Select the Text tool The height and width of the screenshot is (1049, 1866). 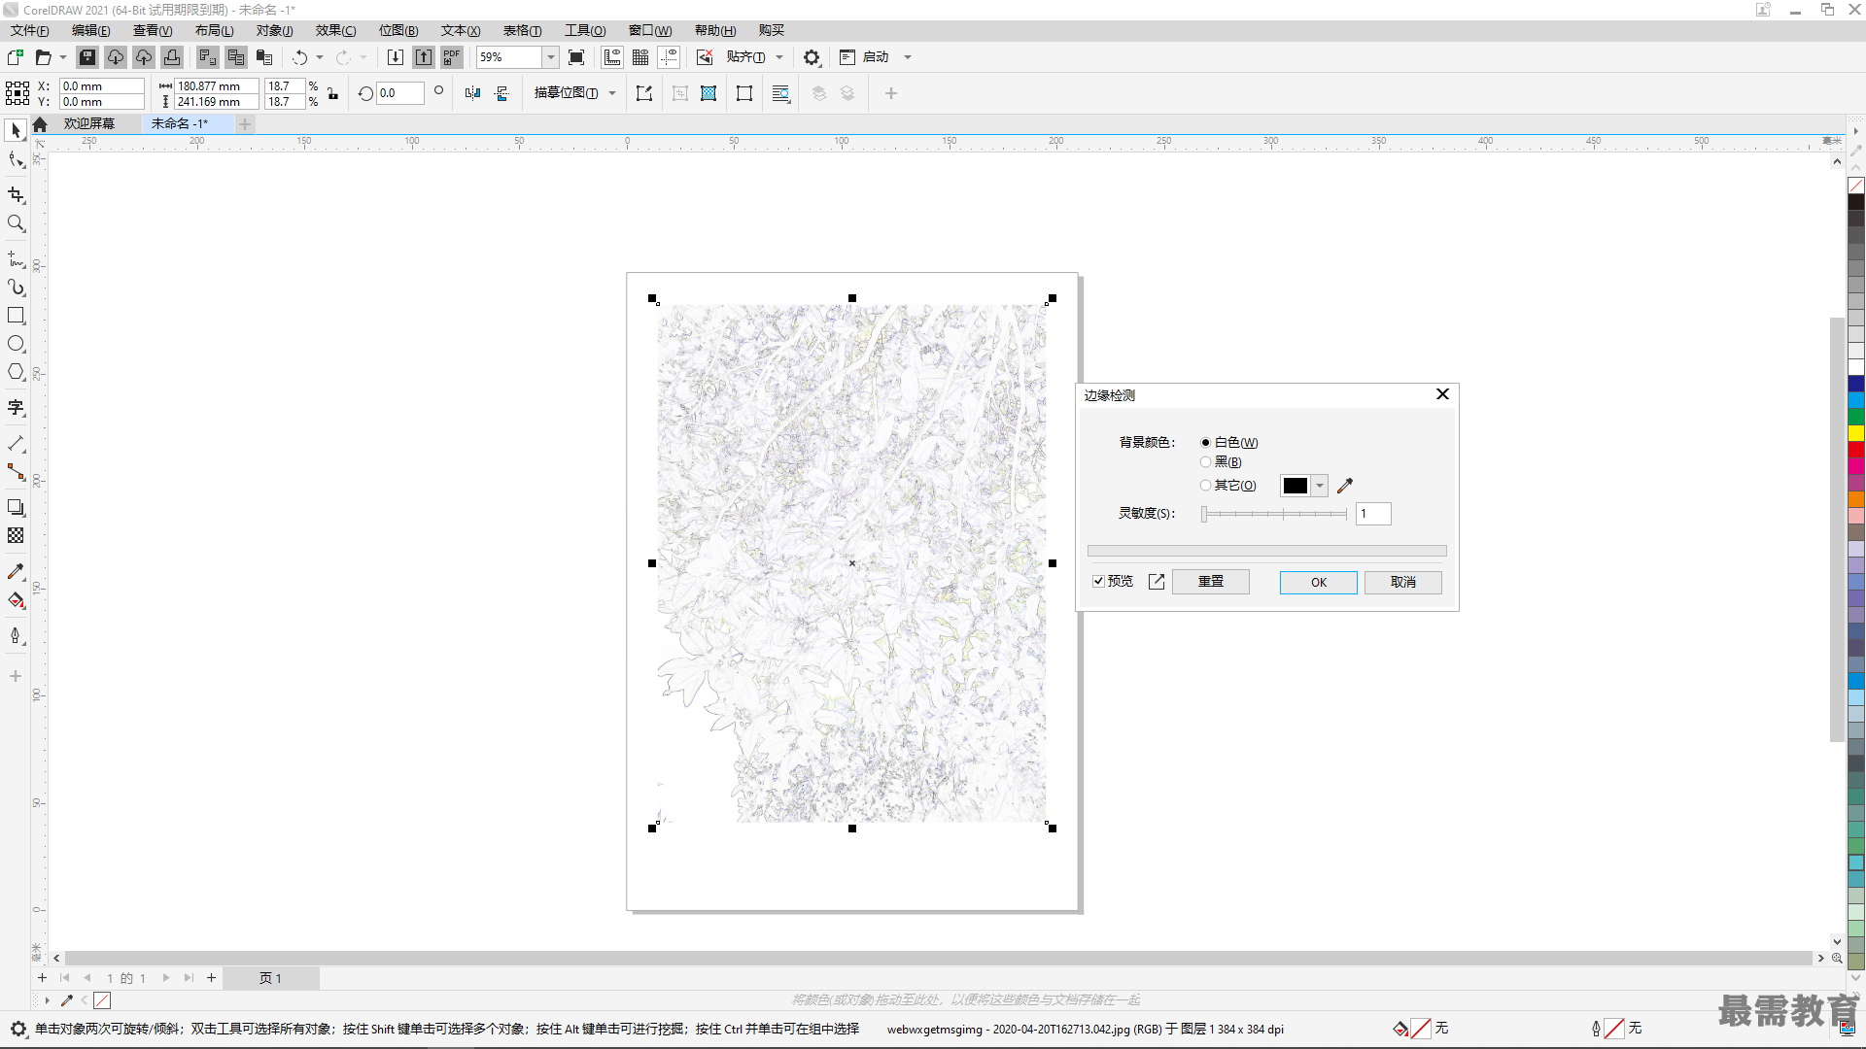(16, 408)
